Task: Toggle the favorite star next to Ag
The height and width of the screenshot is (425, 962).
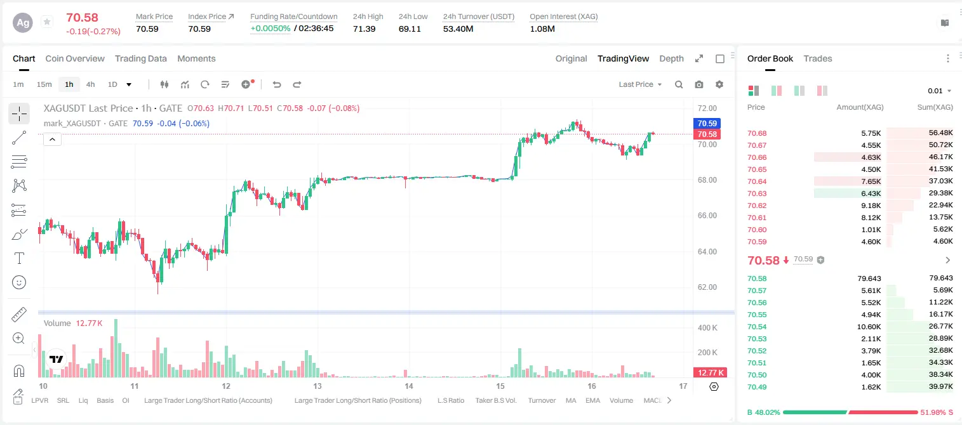Action: 47,22
